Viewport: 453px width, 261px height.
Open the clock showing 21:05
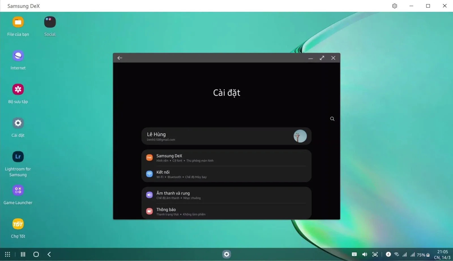pos(442,252)
